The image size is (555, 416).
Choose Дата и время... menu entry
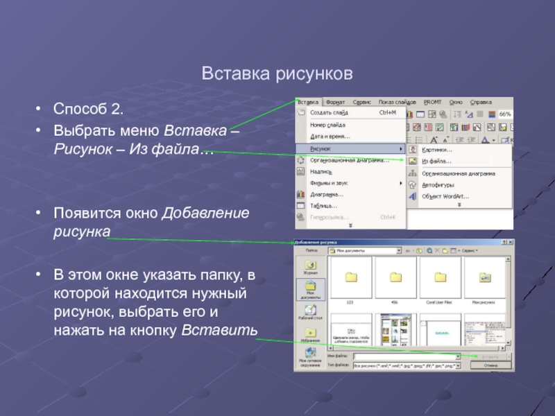[x=351, y=136]
